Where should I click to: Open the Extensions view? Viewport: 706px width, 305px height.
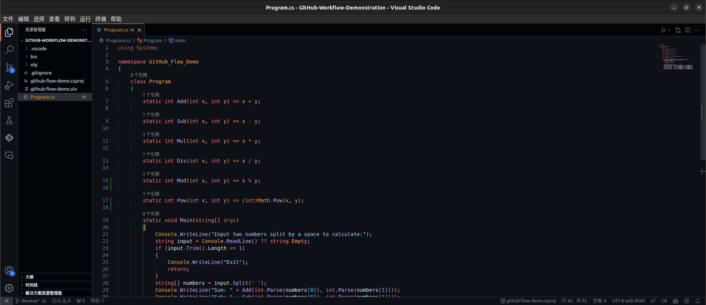click(9, 103)
